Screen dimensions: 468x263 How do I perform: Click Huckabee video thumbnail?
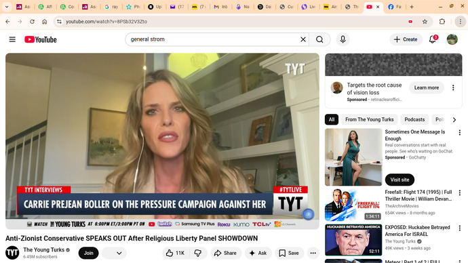[353, 240]
